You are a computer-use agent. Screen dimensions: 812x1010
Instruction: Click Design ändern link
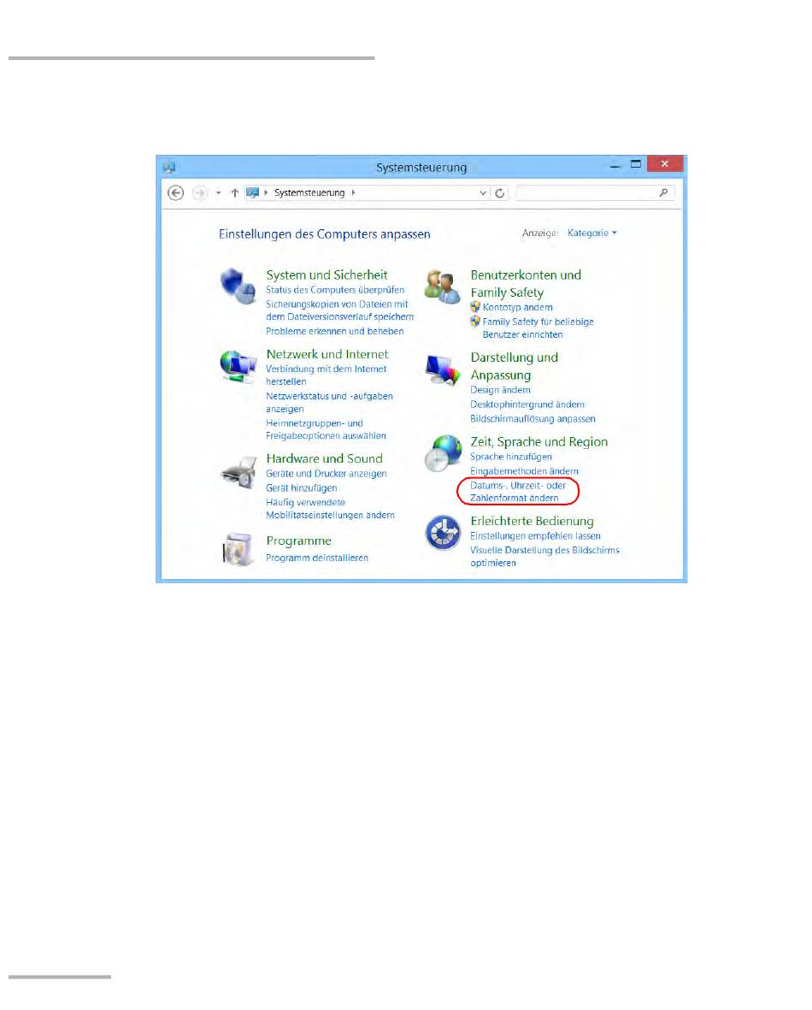[500, 390]
